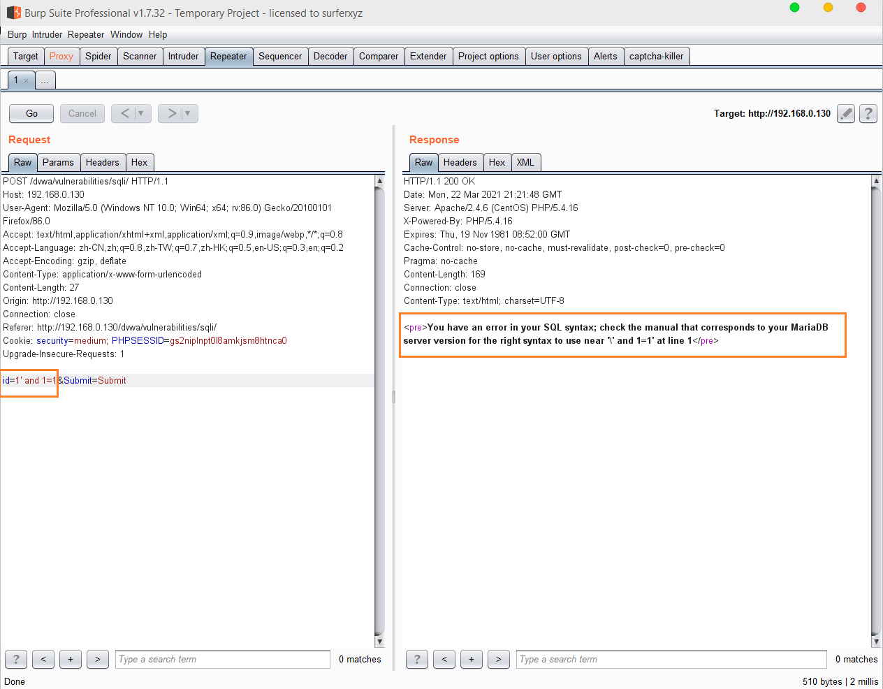Close Repeater tab 1 with x
This screenshot has height=689, width=883.
pyautogui.click(x=27, y=81)
